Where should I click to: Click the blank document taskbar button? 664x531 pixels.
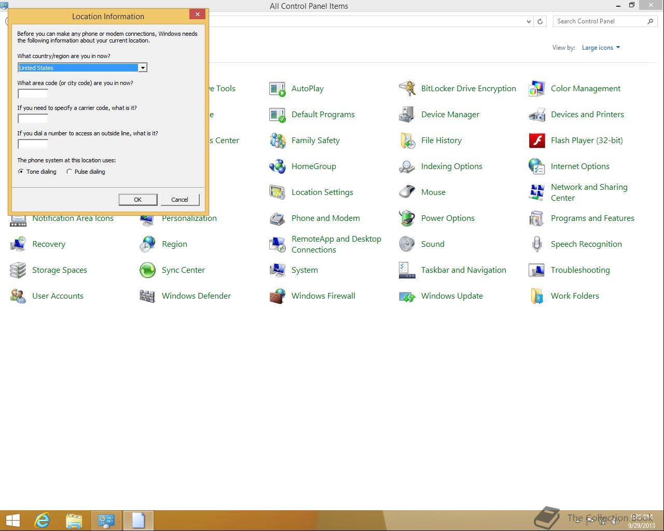[x=138, y=521]
